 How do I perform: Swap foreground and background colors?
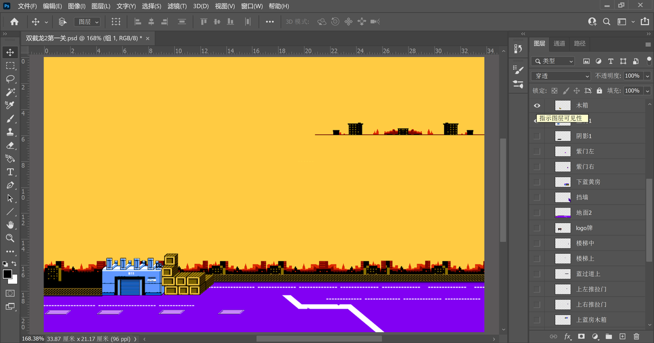click(14, 264)
